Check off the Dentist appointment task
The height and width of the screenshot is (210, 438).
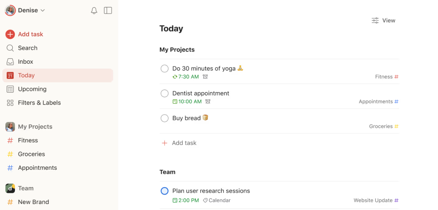click(x=165, y=94)
